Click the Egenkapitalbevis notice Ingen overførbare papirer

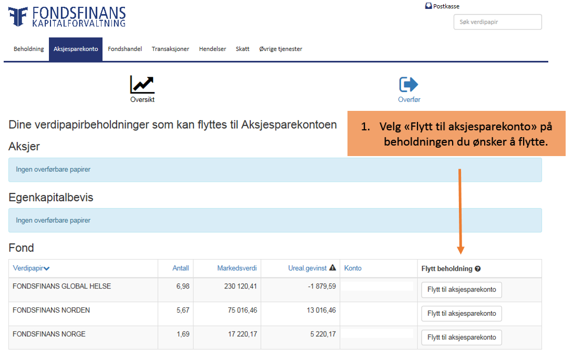click(275, 220)
